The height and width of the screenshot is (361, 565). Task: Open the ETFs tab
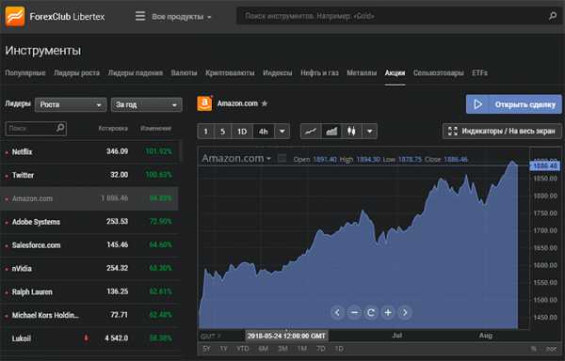pyautogui.click(x=479, y=73)
